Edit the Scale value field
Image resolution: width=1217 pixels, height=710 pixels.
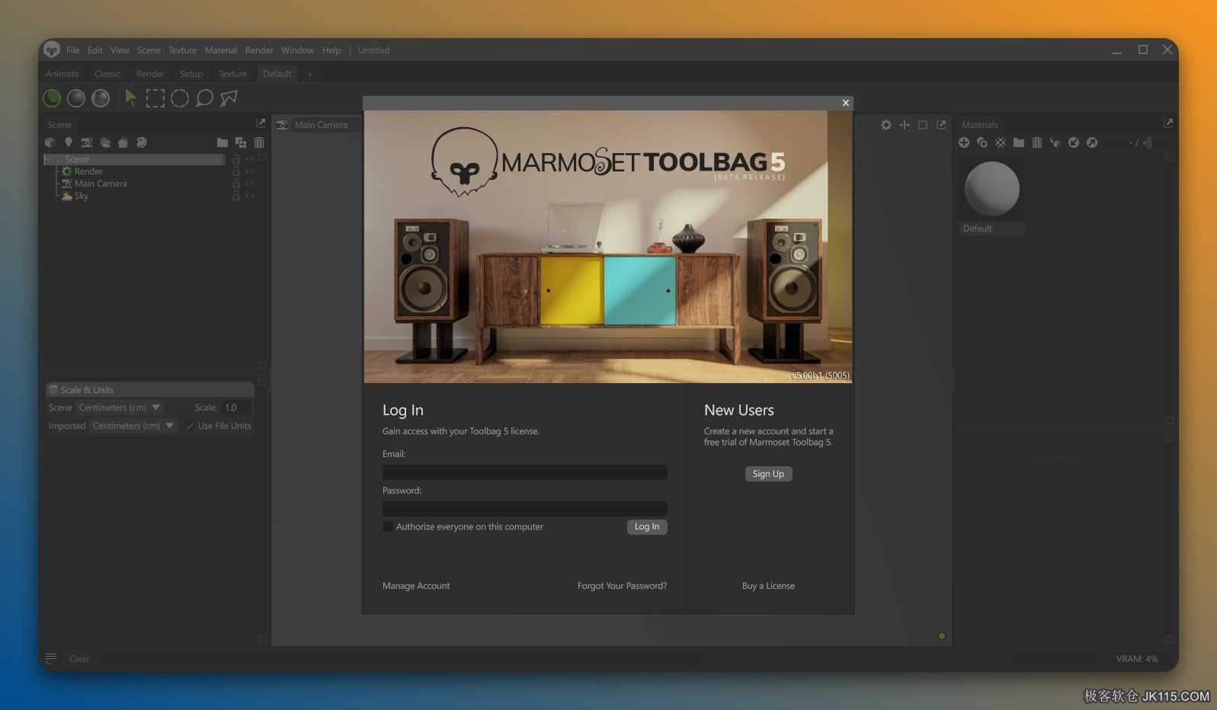coord(236,408)
